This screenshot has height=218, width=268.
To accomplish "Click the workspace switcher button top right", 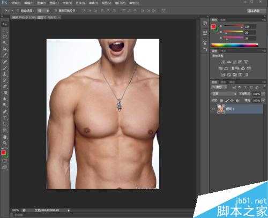I will pos(254,11).
